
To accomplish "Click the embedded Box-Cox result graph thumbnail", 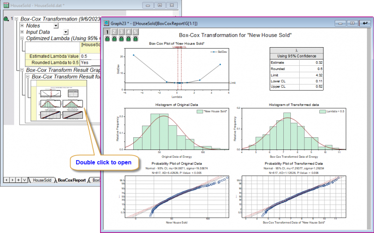I will pos(59,101).
